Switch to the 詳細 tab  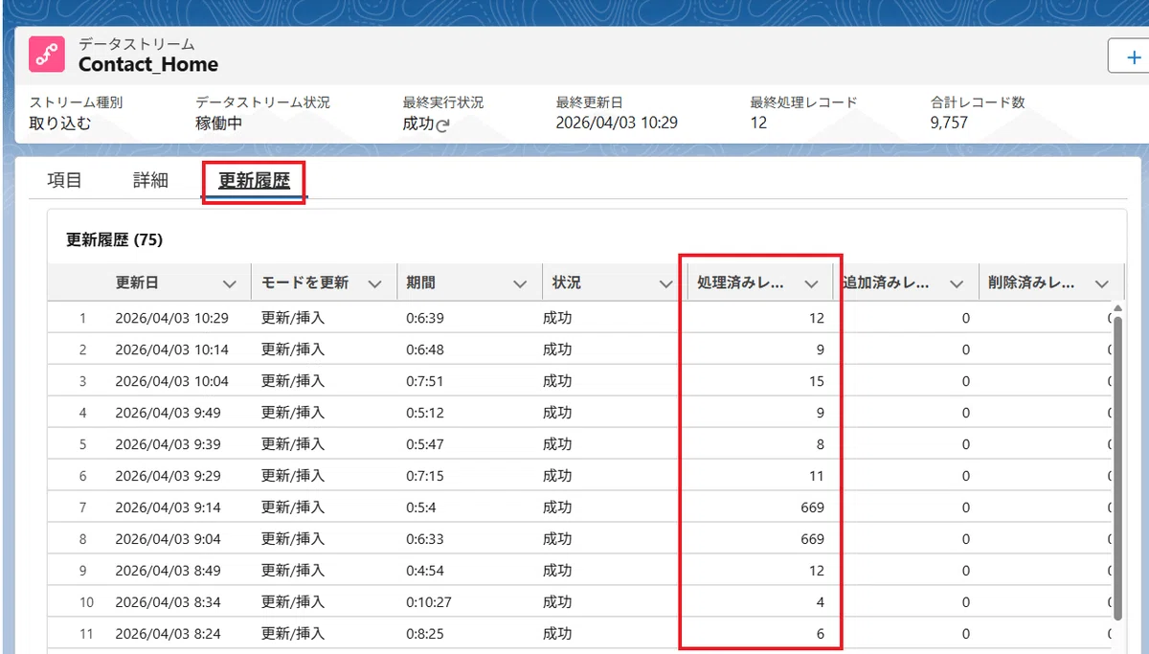tap(150, 180)
